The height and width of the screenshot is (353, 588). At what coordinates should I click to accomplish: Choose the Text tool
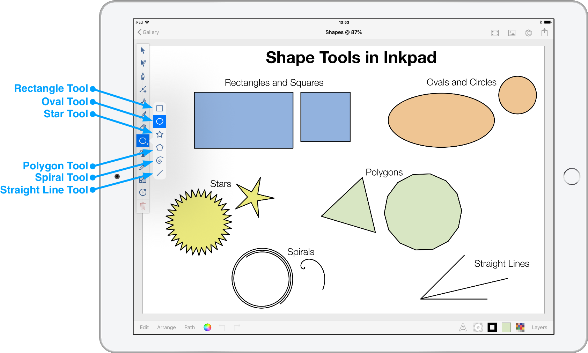[x=142, y=153]
